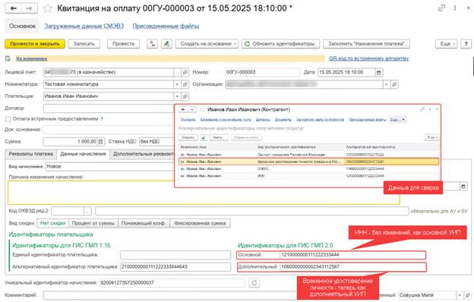Select Процент от суммы discount type
This screenshot has width=474, height=302.
pyautogui.click(x=93, y=223)
